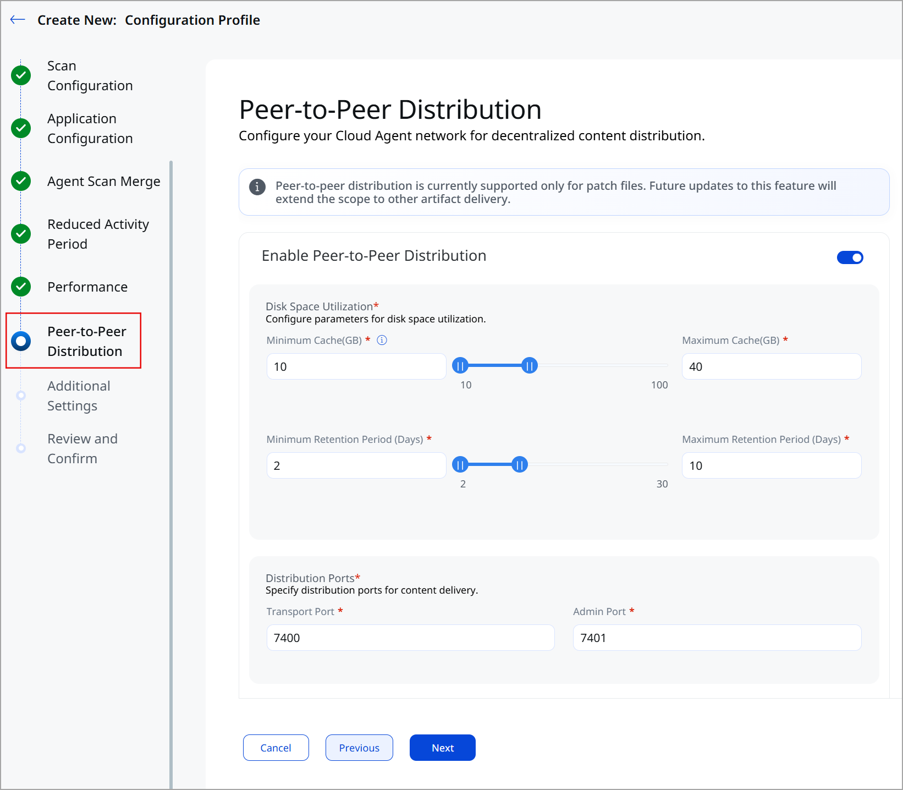Click the cache slider "100" label
Viewport: 903px width, 790px height.
tap(659, 385)
